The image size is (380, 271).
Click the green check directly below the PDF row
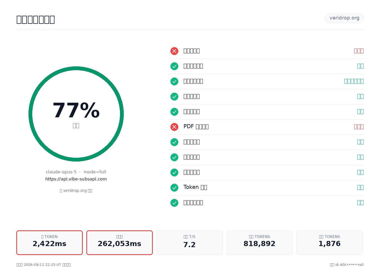(174, 142)
